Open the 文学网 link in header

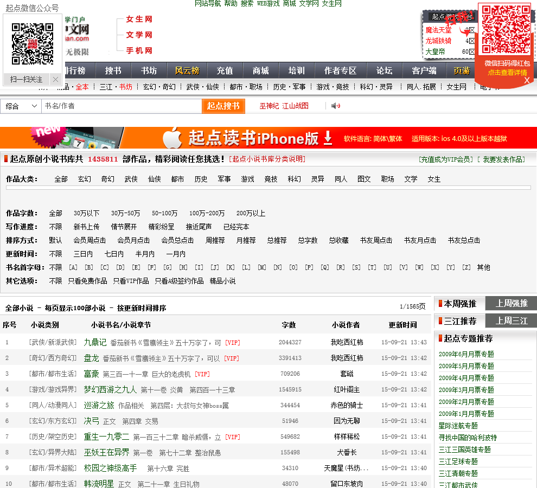point(139,35)
